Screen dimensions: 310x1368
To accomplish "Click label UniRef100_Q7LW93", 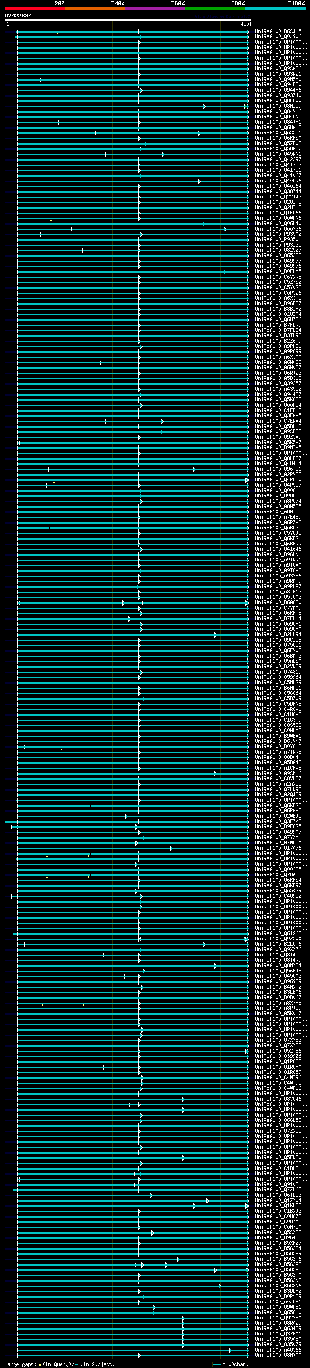I will pos(278,790).
